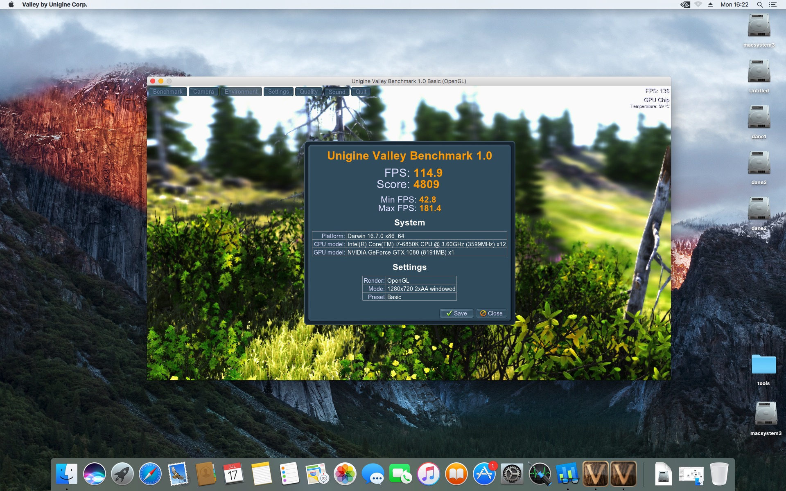Open Safari in the dock
786x491 pixels.
[x=150, y=474]
